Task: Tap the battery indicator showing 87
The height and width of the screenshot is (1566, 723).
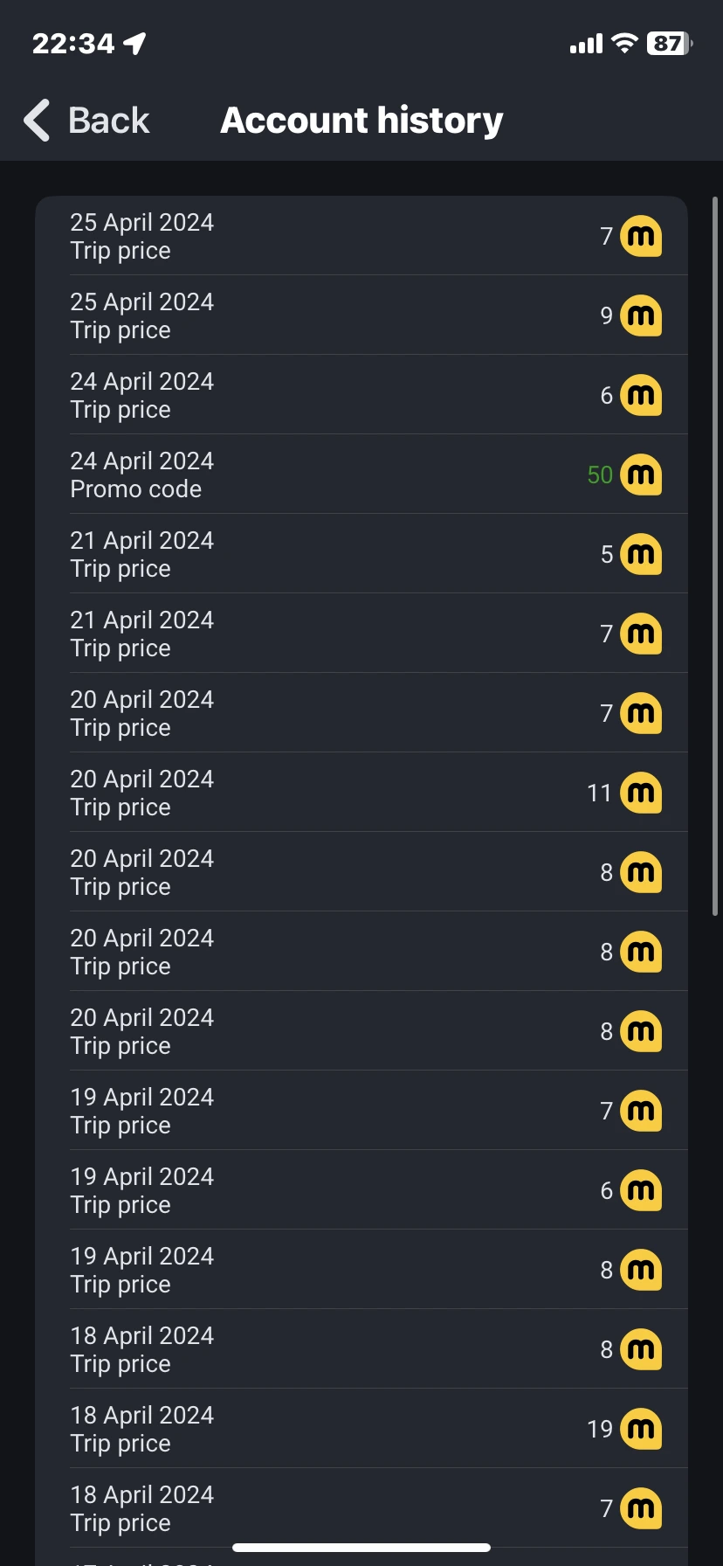Action: pos(668,43)
